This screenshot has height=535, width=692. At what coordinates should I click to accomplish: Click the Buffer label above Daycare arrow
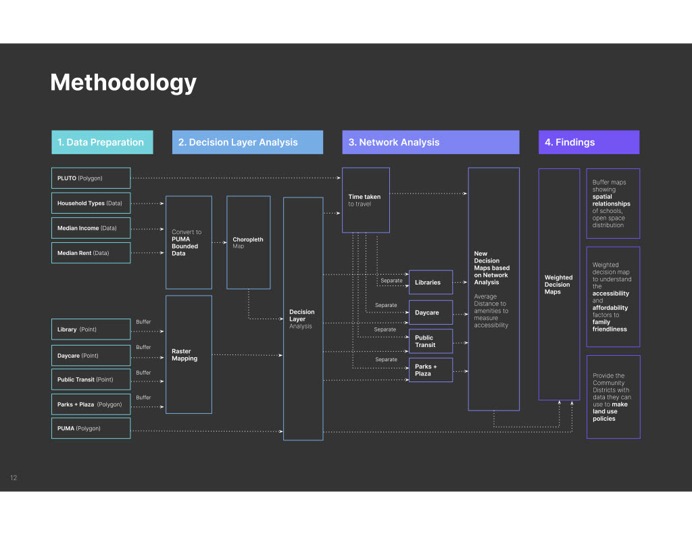click(x=143, y=347)
